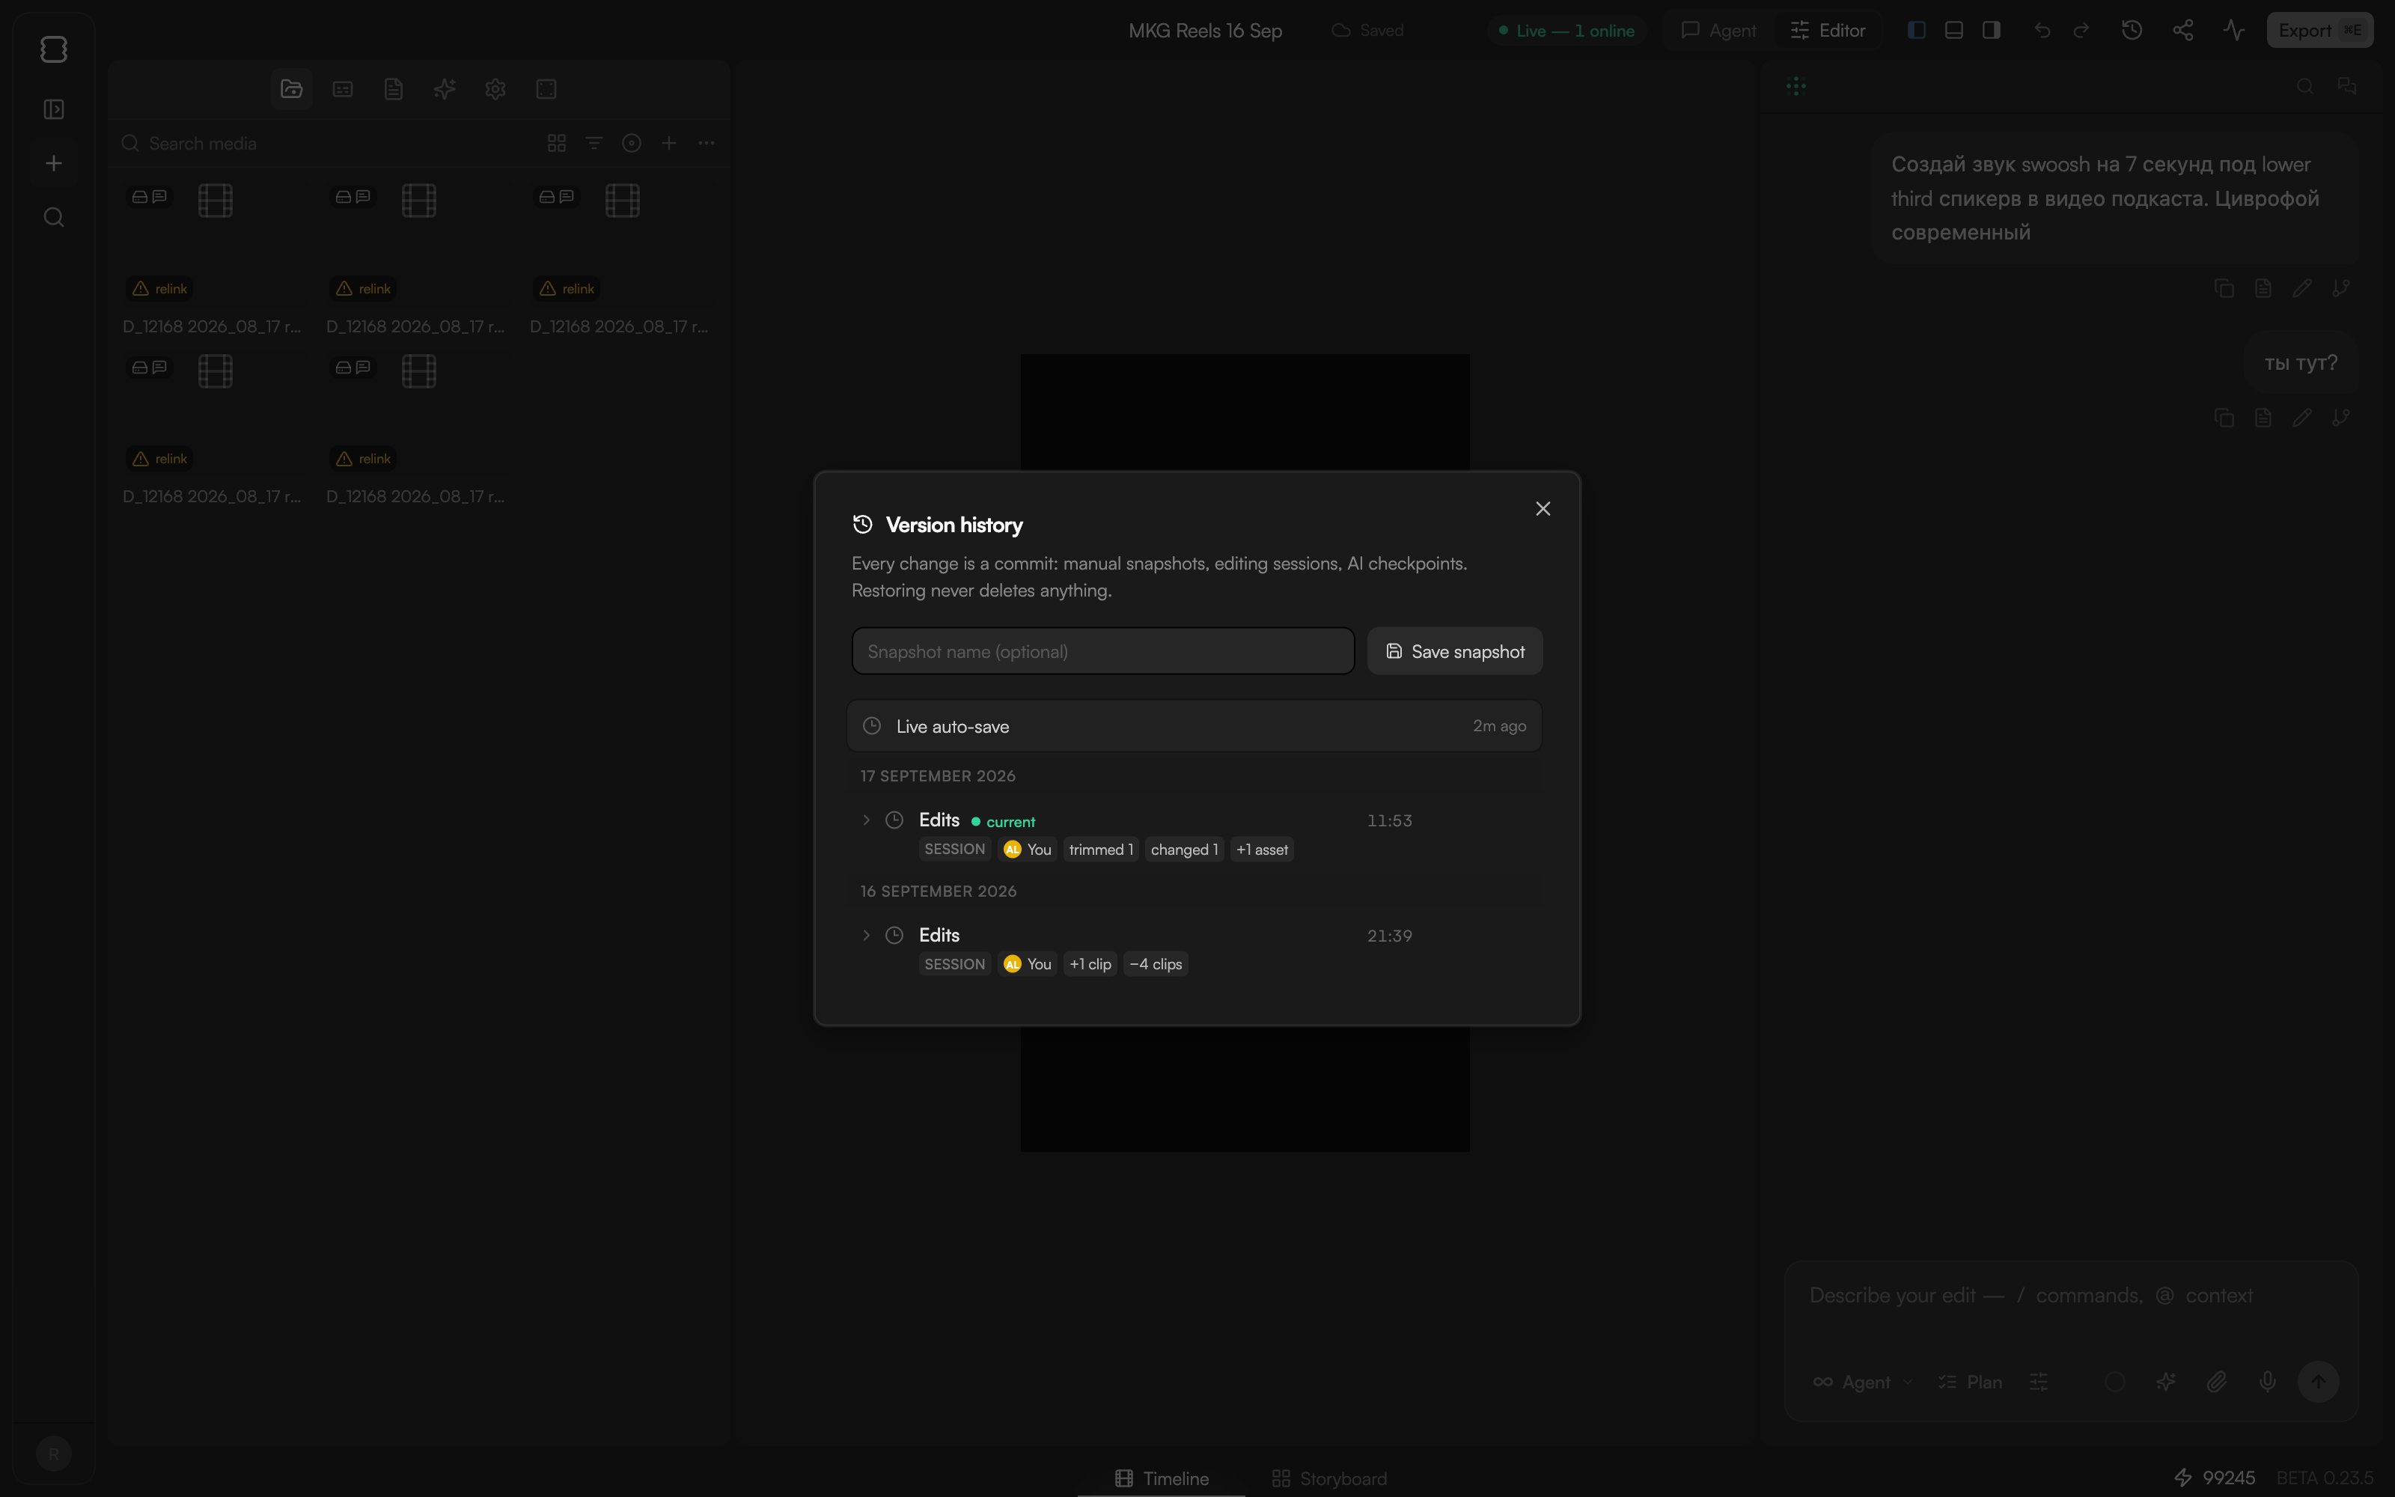Switch to the Storyboard tab
The height and width of the screenshot is (1497, 2395).
(1329, 1479)
